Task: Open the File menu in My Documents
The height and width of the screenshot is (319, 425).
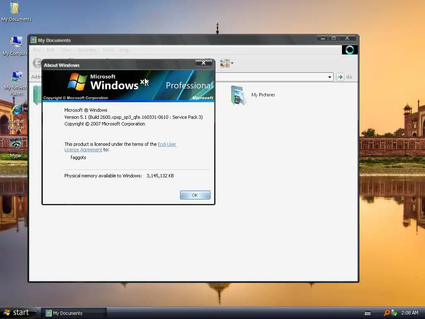Action: pos(37,50)
